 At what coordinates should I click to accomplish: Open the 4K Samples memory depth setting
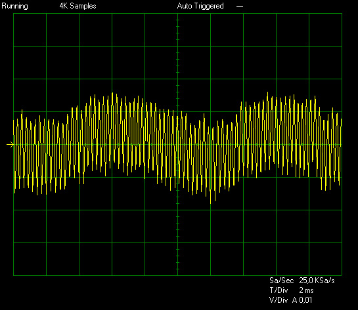coord(78,6)
